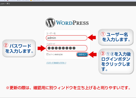Click the username field containing admin
Image resolution: width=136 pixels, height=98 pixels.
67,38
